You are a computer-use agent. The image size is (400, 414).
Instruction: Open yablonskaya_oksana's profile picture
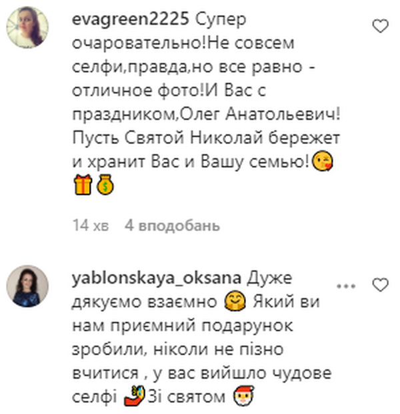click(27, 286)
